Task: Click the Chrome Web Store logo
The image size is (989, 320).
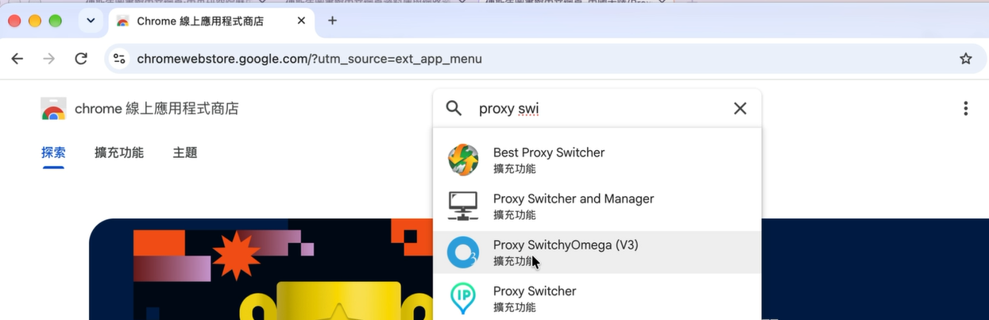Action: point(53,109)
